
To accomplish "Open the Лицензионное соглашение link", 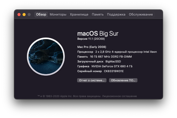I will (x=119, y=96).
